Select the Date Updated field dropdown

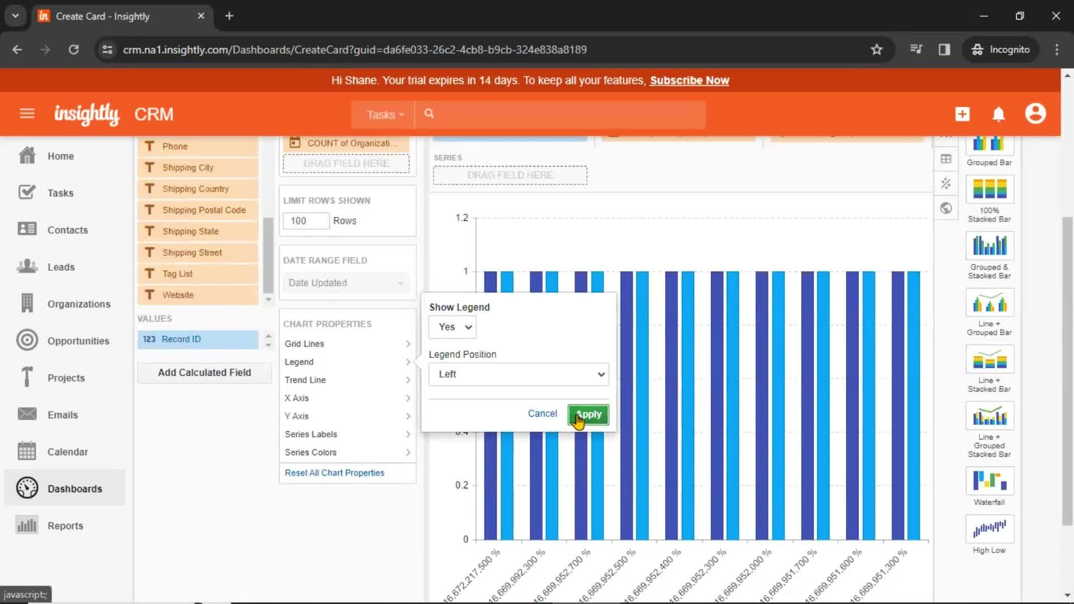pos(346,282)
